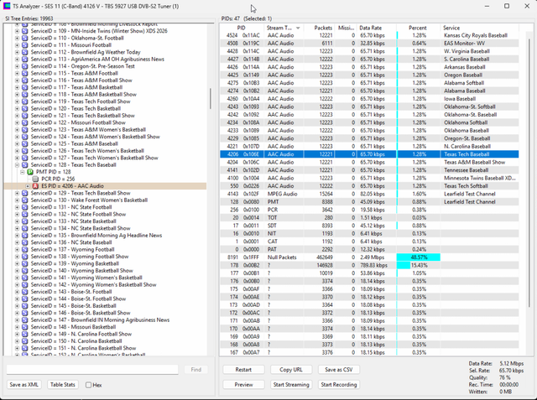Click the Start Recording button

(x=339, y=385)
